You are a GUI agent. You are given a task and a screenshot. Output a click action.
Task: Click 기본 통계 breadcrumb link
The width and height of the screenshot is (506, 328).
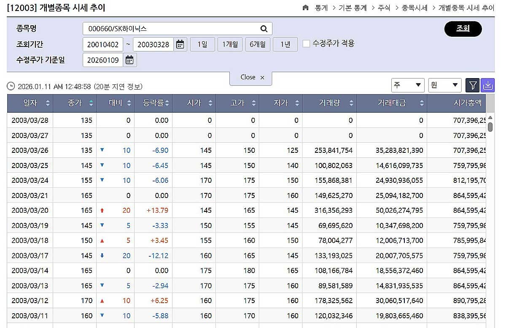353,8
